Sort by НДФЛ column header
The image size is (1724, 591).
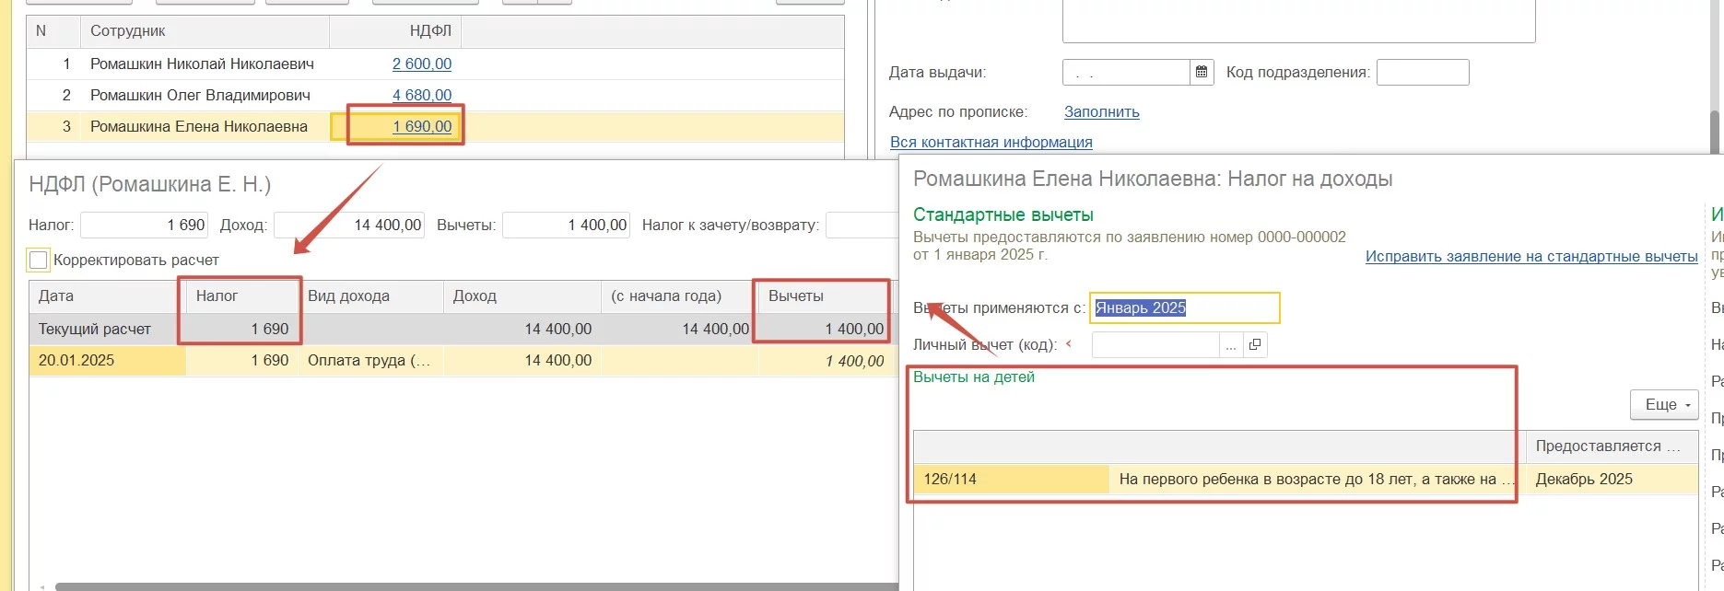pos(395,31)
